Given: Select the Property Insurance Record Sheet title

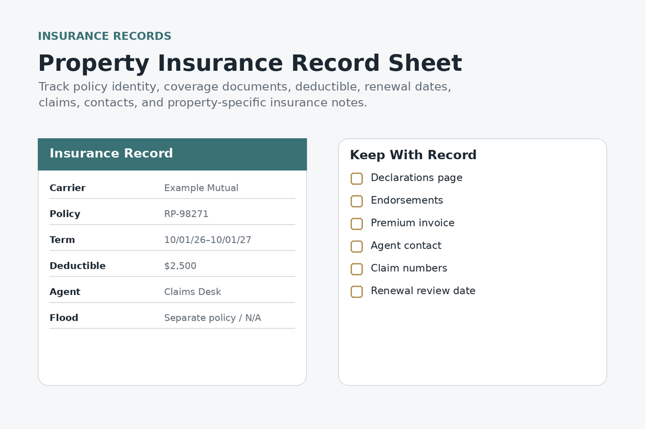Looking at the screenshot, I should [x=250, y=63].
